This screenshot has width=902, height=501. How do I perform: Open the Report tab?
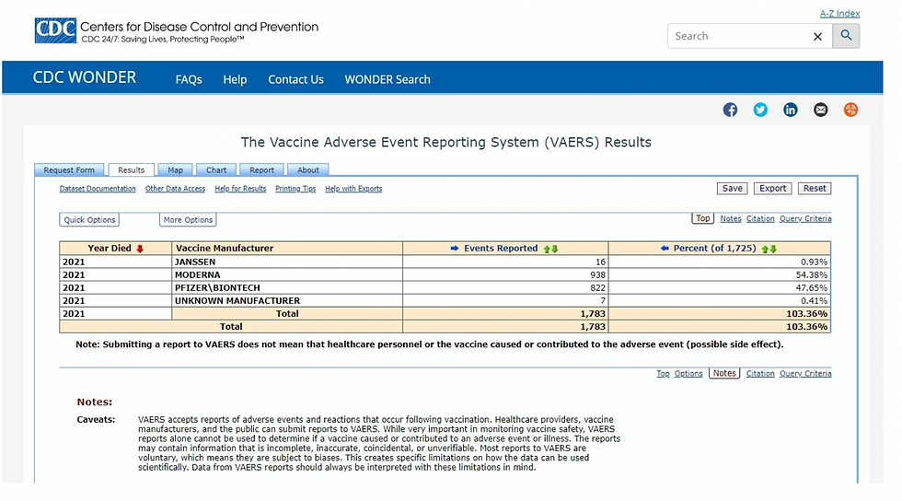coord(261,169)
